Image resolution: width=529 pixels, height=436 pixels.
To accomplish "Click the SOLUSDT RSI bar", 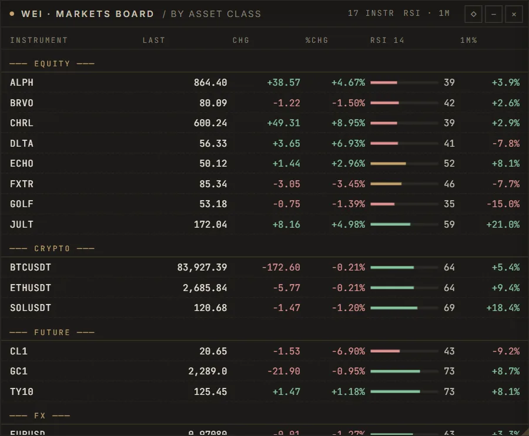I will [x=404, y=308].
